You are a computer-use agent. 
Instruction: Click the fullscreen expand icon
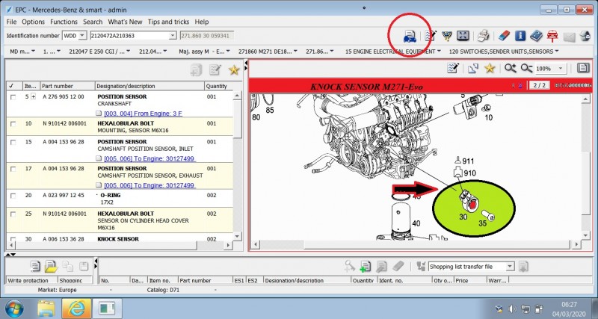(463, 36)
